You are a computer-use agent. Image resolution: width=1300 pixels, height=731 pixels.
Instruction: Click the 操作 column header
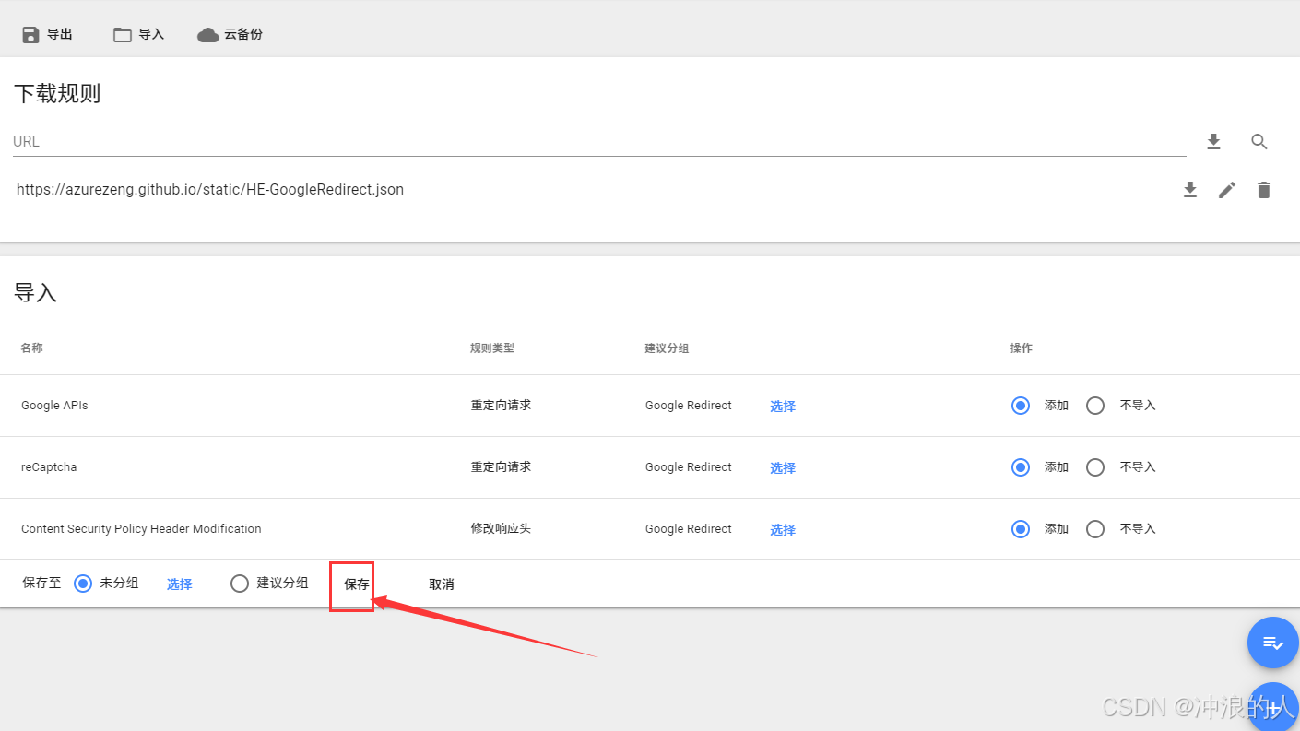[x=1022, y=348]
